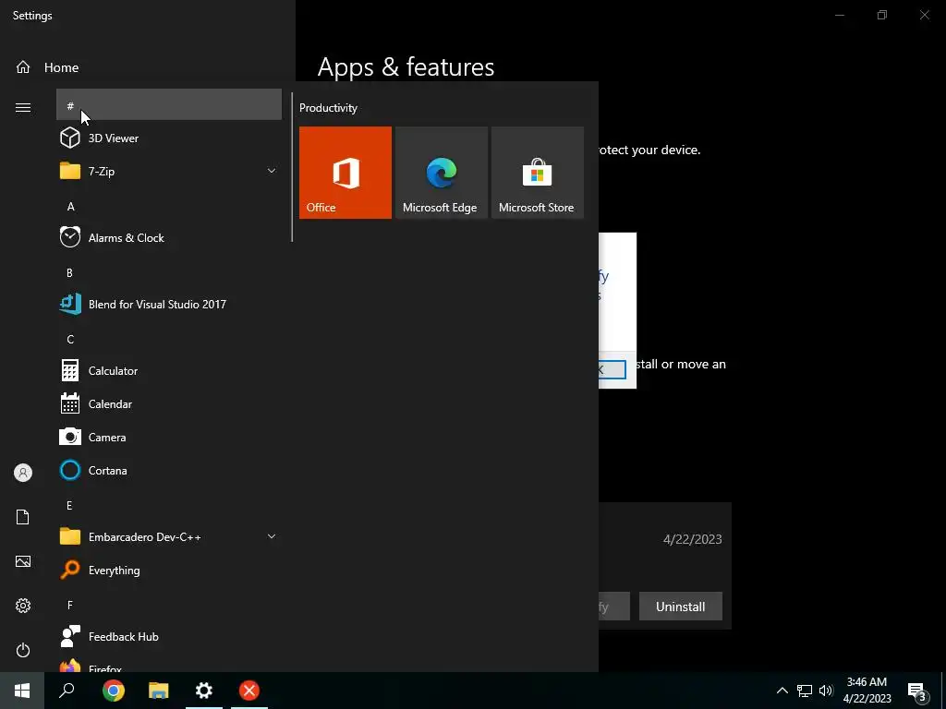Click Uninstall in Settings window
This screenshot has height=709, width=946.
coord(681,607)
